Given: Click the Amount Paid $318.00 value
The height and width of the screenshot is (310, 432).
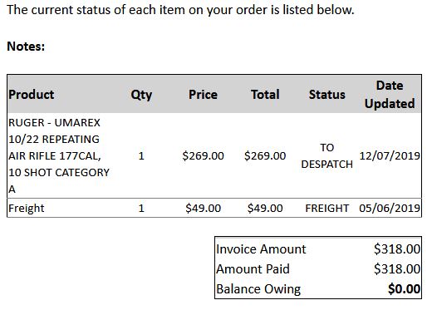Looking at the screenshot, I should point(397,268).
